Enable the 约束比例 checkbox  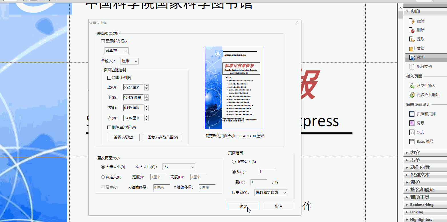coord(109,78)
